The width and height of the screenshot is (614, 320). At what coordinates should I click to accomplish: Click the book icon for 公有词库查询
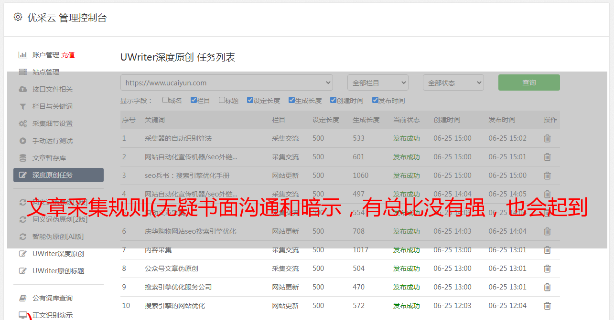click(22, 298)
